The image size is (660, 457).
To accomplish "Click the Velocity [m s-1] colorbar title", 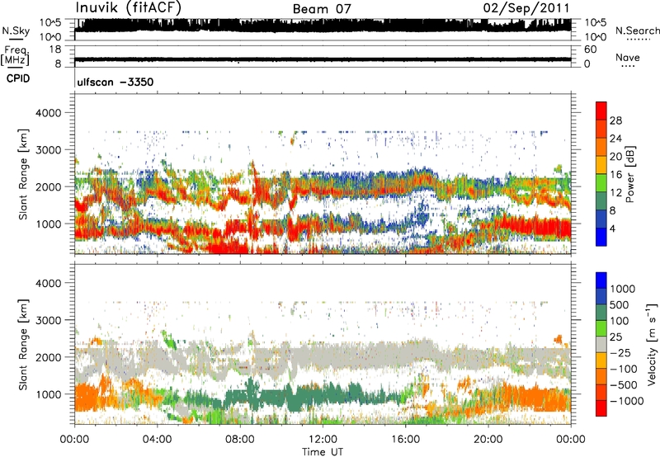I will pos(652,344).
